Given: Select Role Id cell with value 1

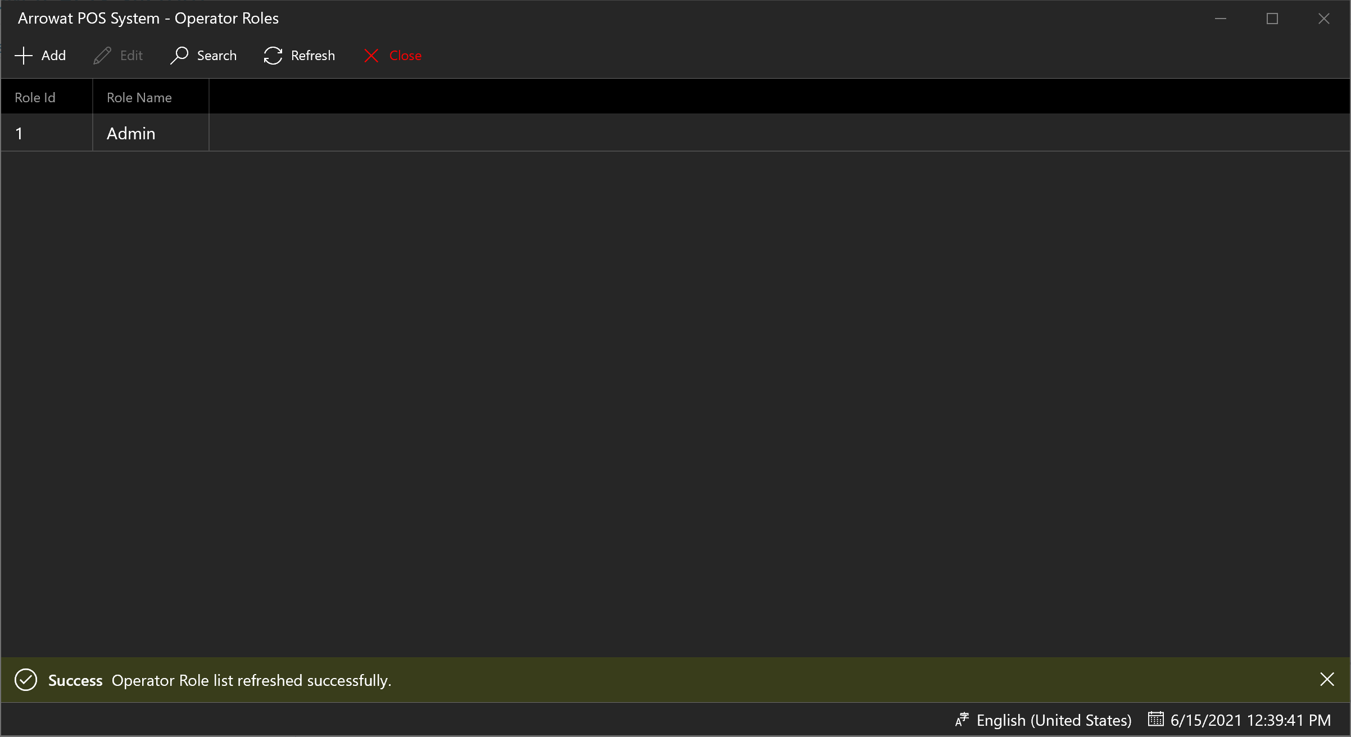Looking at the screenshot, I should (x=47, y=133).
